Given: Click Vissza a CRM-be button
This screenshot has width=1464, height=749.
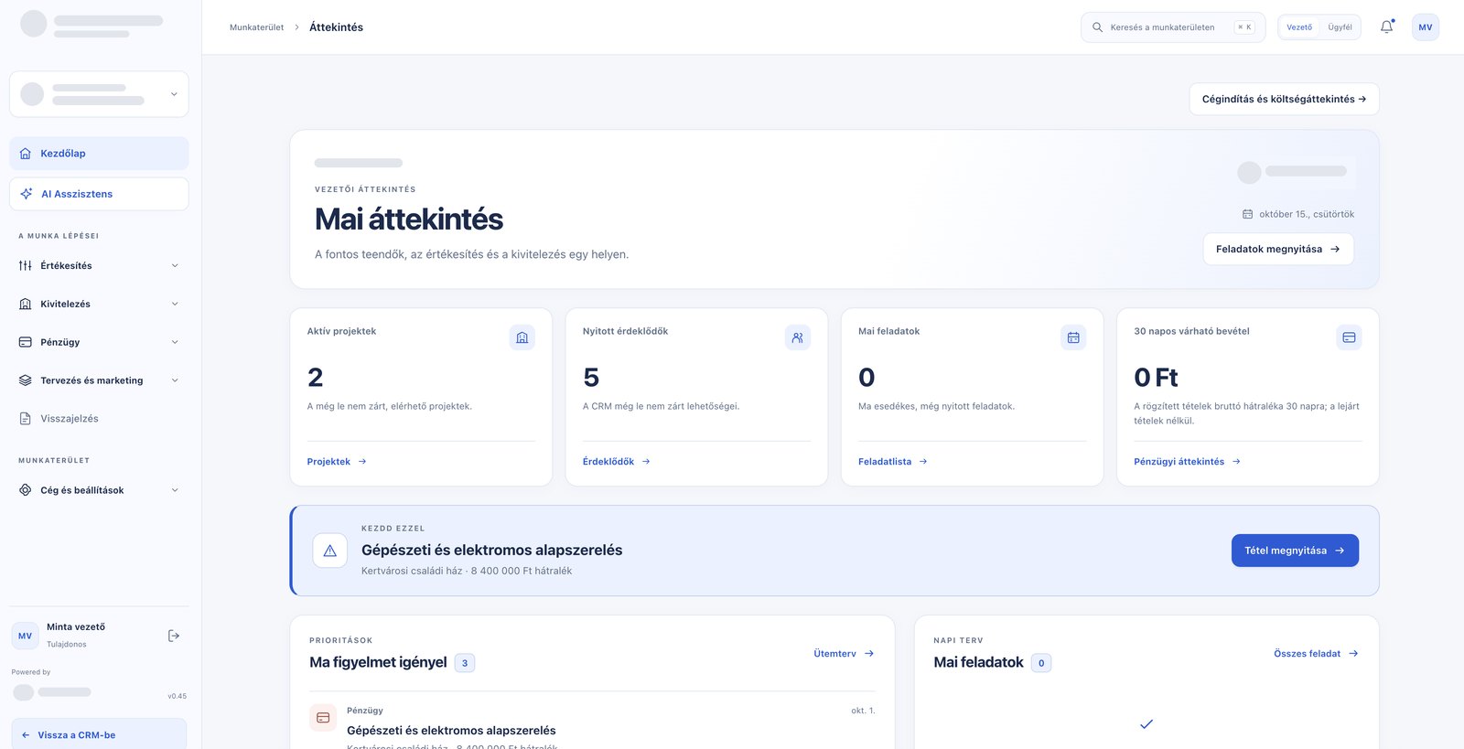Looking at the screenshot, I should pos(99,734).
